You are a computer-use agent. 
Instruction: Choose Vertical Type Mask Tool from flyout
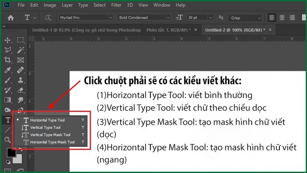pyautogui.click(x=51, y=135)
